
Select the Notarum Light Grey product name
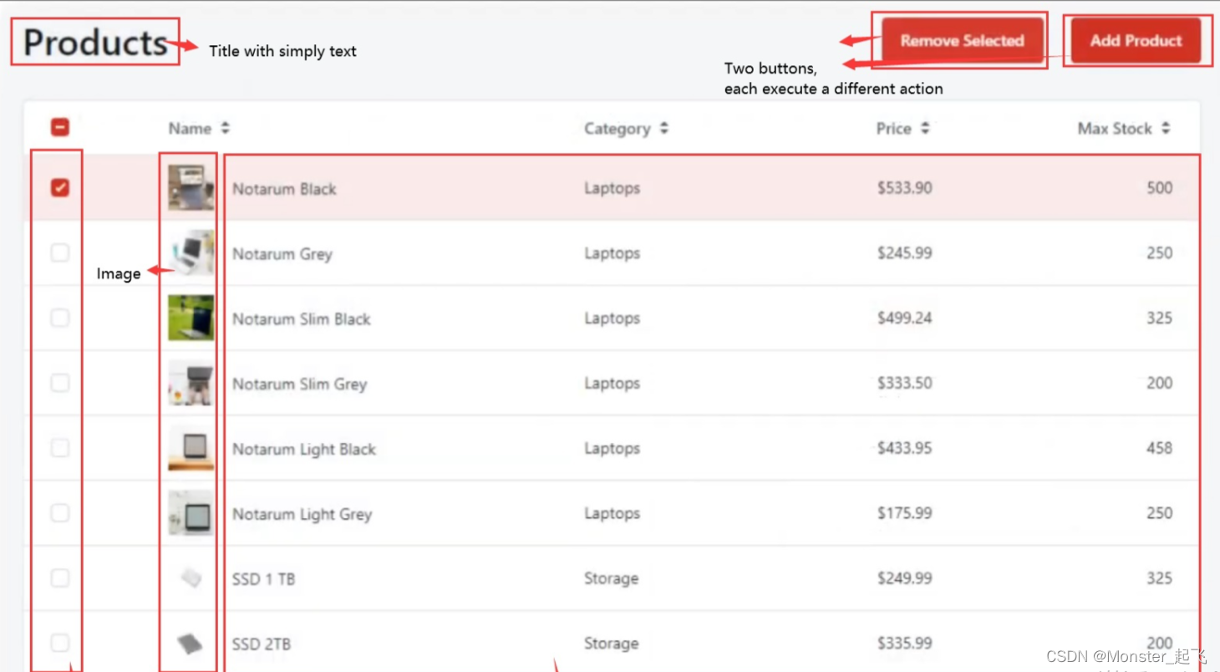tap(302, 514)
